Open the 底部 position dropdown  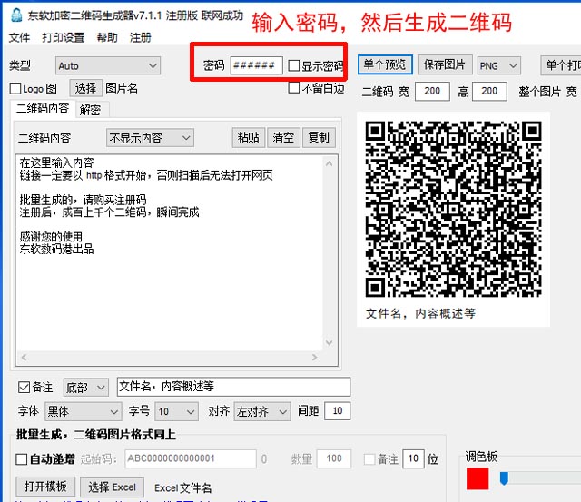[x=86, y=388]
